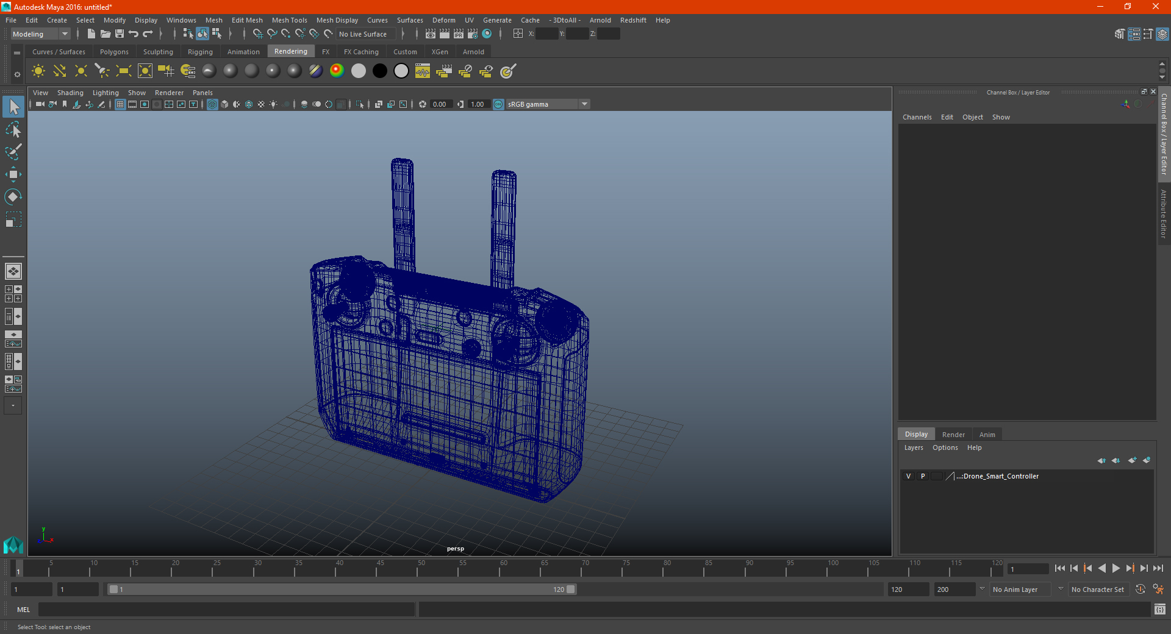Click the No Live Surface field
The height and width of the screenshot is (634, 1171).
click(x=367, y=34)
